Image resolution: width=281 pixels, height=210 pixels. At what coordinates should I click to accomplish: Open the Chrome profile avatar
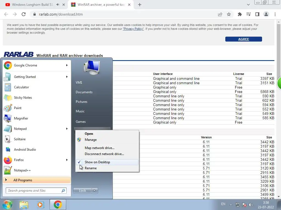pyautogui.click(x=266, y=14)
